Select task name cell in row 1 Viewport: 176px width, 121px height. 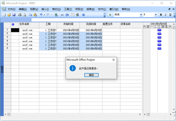click(x=29, y=30)
